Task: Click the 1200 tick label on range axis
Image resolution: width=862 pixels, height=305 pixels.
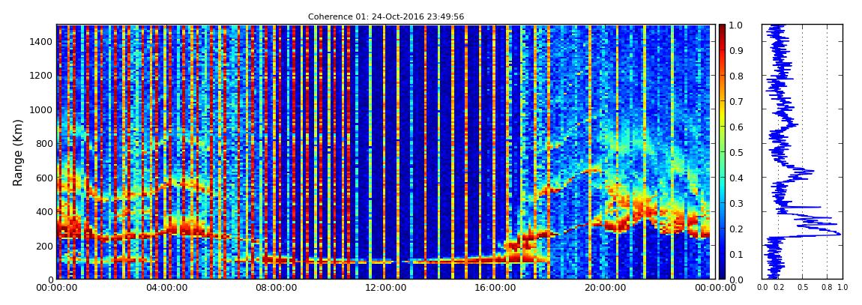Action: 40,76
